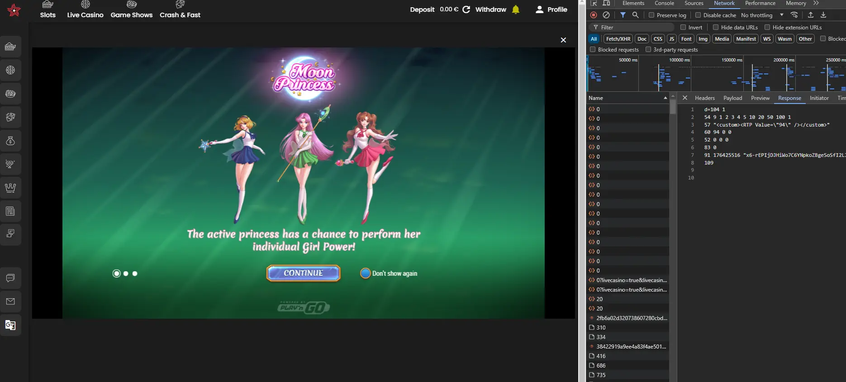The image size is (846, 382).
Task: Click the notification bell icon
Action: point(516,9)
